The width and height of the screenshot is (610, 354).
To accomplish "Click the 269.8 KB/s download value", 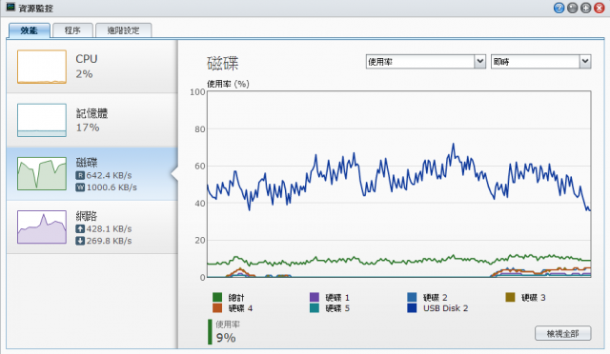I will (x=110, y=241).
